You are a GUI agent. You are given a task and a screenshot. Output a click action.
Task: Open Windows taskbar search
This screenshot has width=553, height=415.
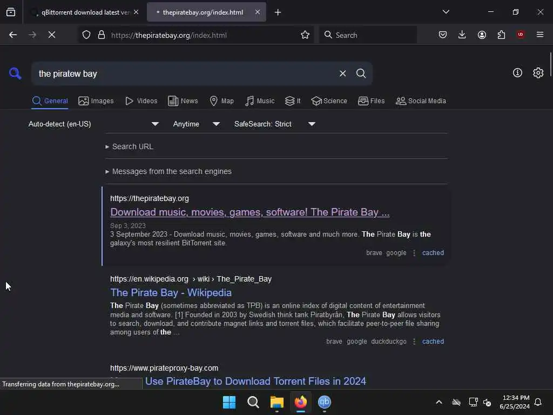(x=253, y=402)
